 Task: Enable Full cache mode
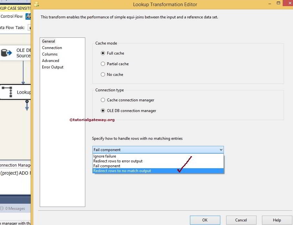pyautogui.click(x=102, y=53)
